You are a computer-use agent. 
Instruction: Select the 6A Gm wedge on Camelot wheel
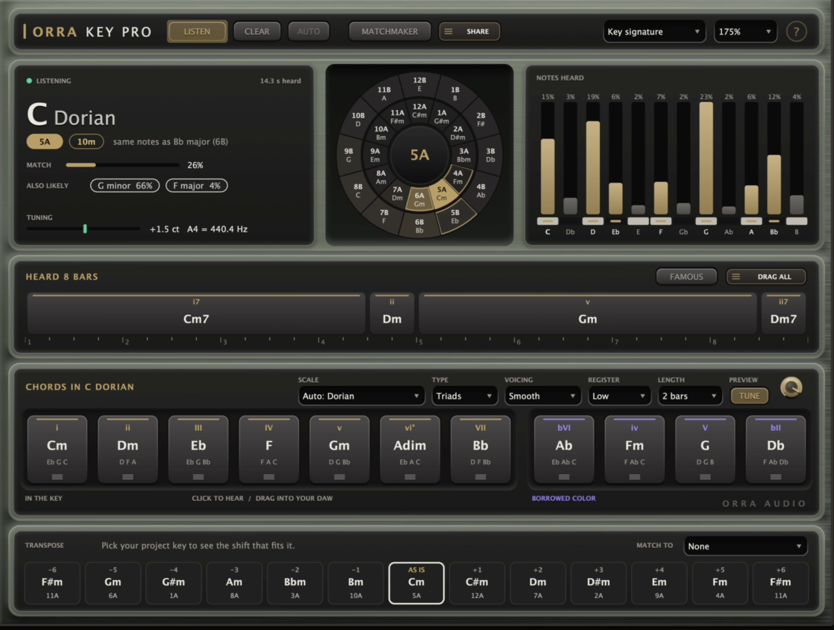[420, 199]
